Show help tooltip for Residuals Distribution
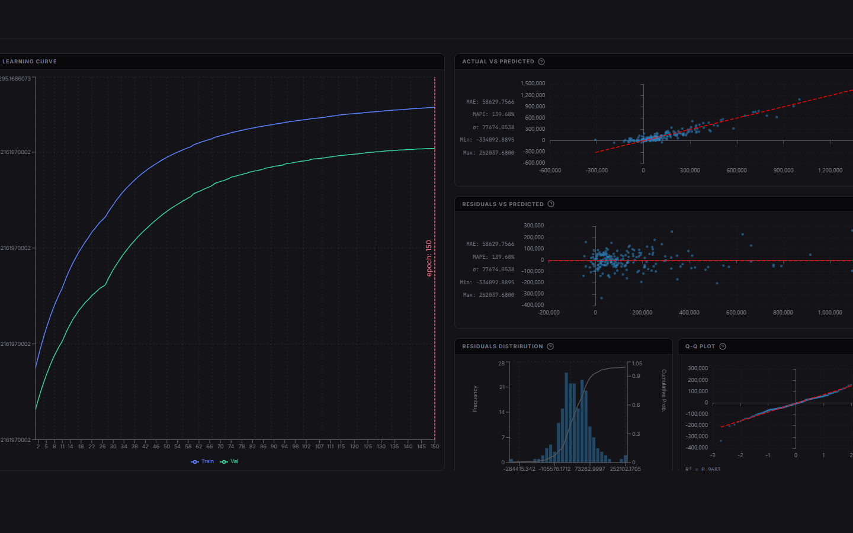 (x=550, y=346)
